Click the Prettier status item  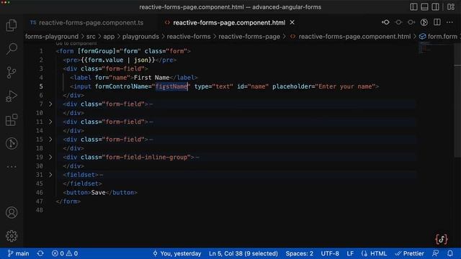point(410,253)
